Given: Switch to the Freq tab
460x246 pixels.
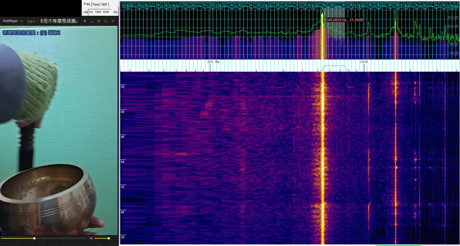Looking at the screenshot, I should coord(87,4).
